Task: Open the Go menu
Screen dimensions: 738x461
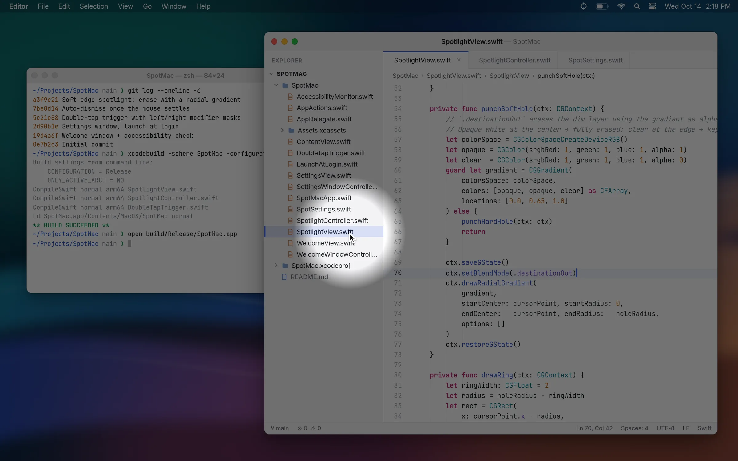Action: 147,6
